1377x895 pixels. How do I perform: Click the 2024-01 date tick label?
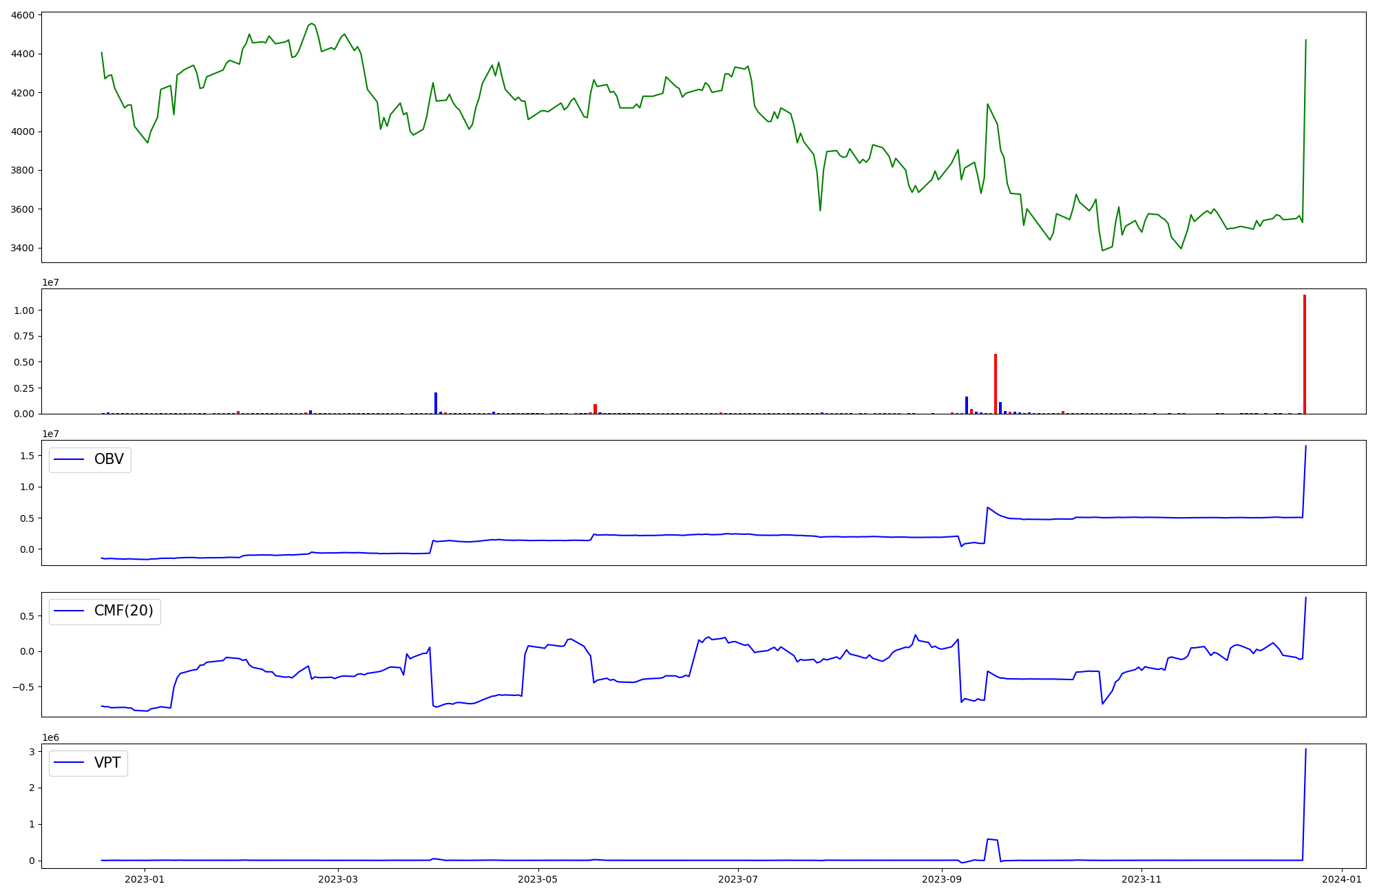click(1342, 879)
